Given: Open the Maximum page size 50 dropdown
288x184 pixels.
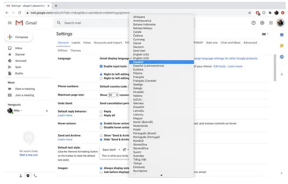Looking at the screenshot, I should (x=113, y=95).
